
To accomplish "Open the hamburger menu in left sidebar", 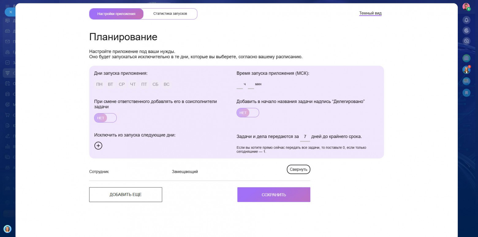I will [x=7, y=6].
